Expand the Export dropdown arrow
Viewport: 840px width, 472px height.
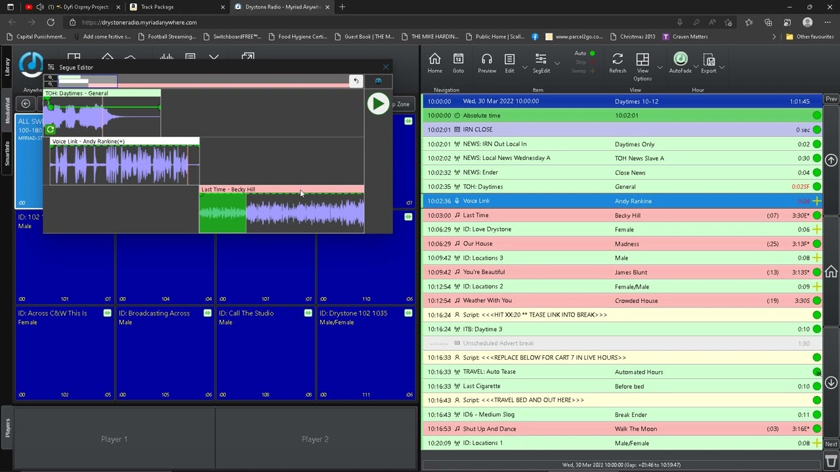722,68
